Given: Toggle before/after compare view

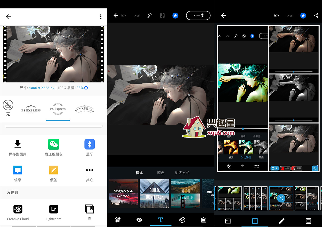Looking at the screenshot, I should click(162, 16).
